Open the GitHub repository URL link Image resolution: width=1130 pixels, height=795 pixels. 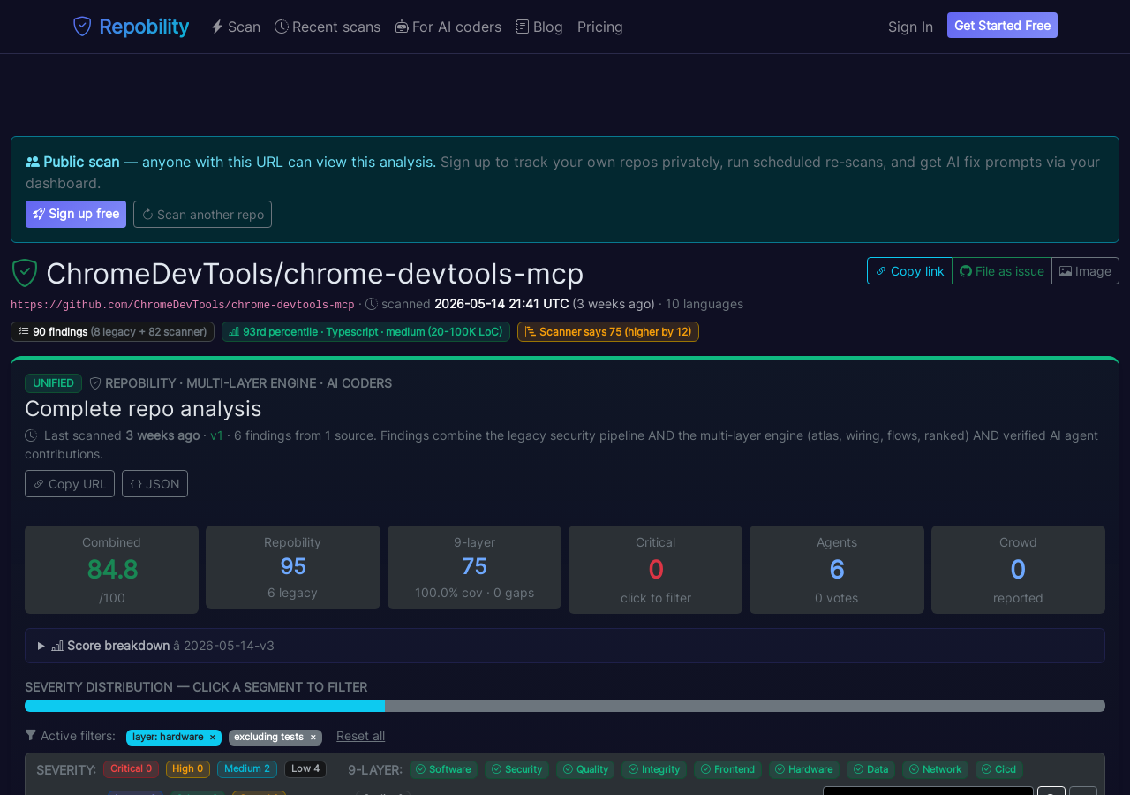[x=183, y=305]
